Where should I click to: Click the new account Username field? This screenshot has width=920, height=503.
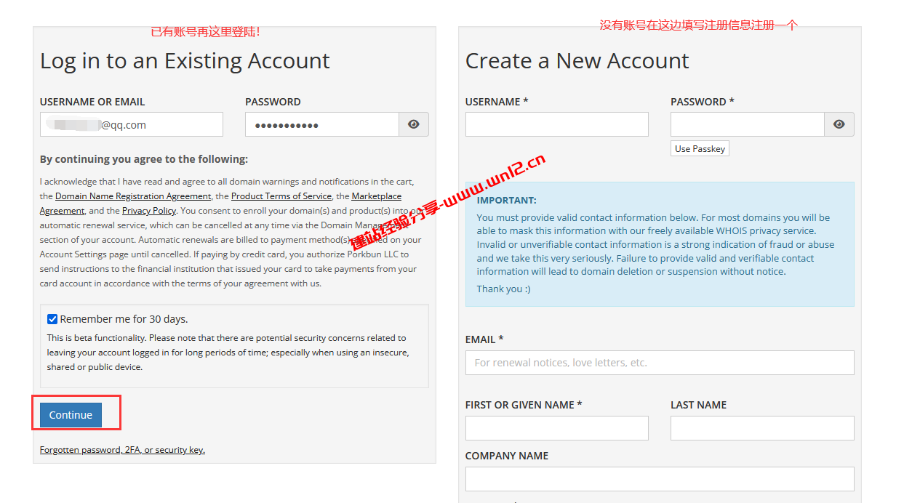556,124
